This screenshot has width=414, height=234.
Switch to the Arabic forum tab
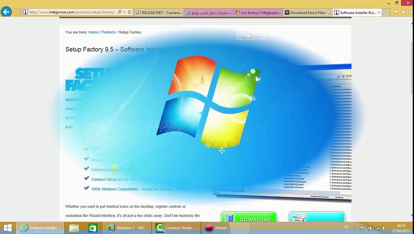pyautogui.click(x=209, y=13)
